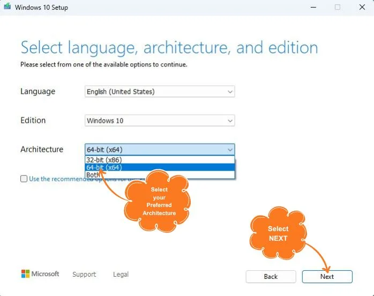Open the Support link
The width and height of the screenshot is (374, 296).
(x=84, y=274)
